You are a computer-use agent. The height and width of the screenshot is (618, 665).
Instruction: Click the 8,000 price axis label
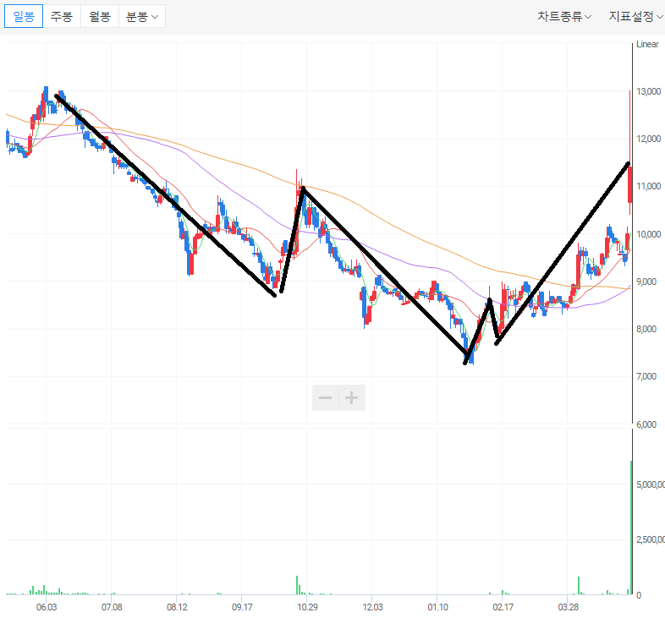[646, 330]
